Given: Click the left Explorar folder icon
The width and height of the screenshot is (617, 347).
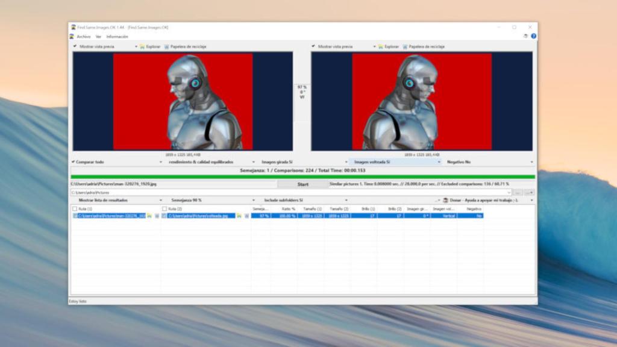Looking at the screenshot, I should click(142, 46).
